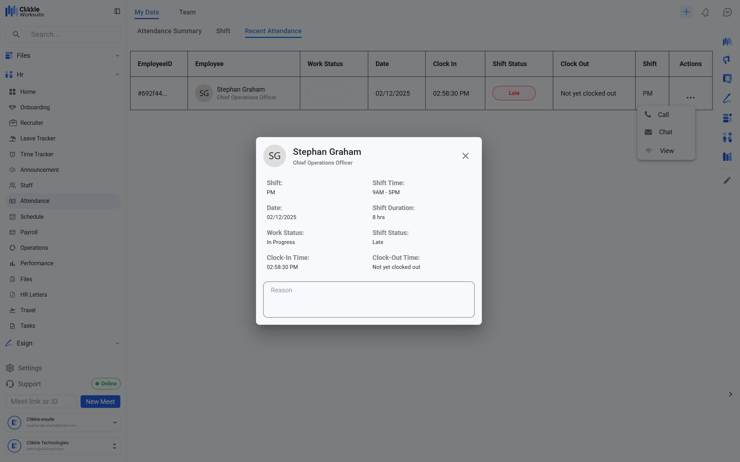
Task: Choose View from the actions dropdown
Action: pos(666,151)
